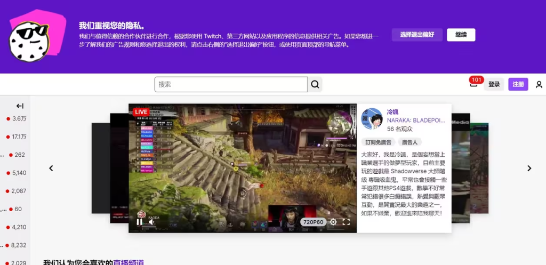Open NARAKA: BLADEPOINT game link
Image resolution: width=546 pixels, height=265 pixels.
(416, 120)
